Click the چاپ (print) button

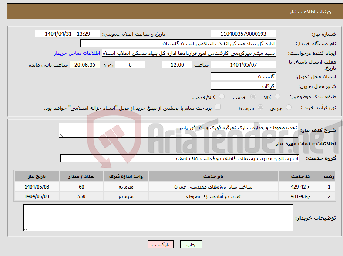pyautogui.click(x=191, y=244)
